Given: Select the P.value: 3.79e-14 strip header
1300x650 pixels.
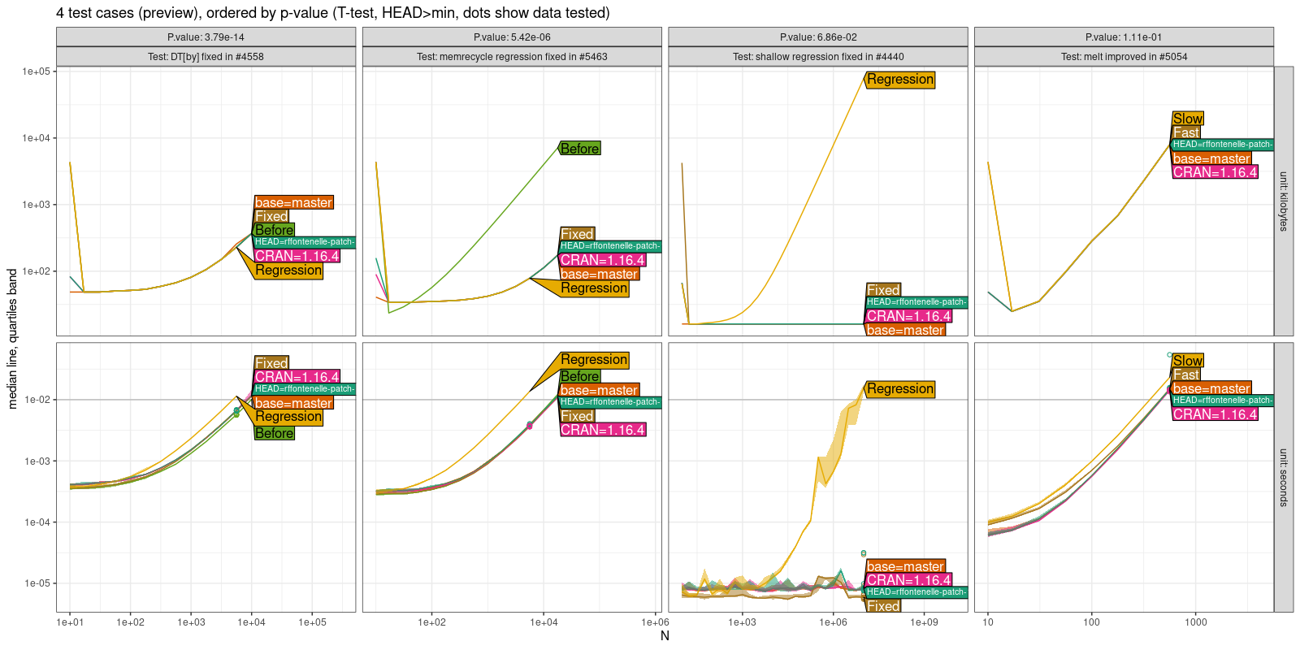Looking at the screenshot, I should (206, 37).
